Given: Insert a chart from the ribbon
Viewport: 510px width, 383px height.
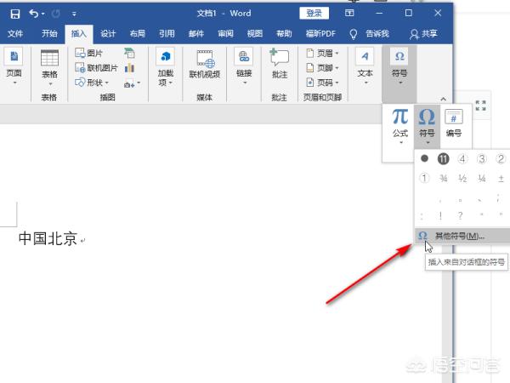Looking at the screenshot, I should point(129,68).
